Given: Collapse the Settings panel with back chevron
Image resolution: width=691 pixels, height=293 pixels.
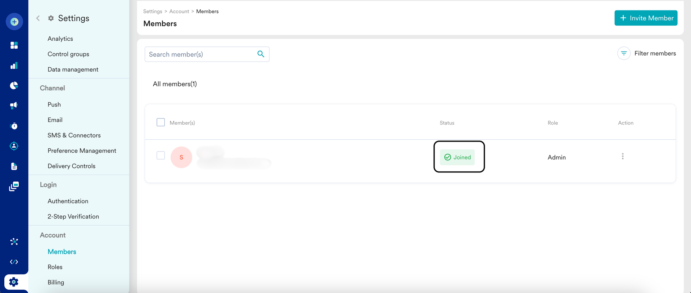Looking at the screenshot, I should coord(38,18).
